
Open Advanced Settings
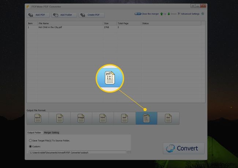click(189, 14)
